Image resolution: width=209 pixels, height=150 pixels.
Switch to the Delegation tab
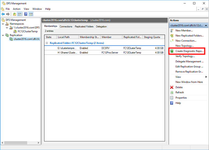101,27
